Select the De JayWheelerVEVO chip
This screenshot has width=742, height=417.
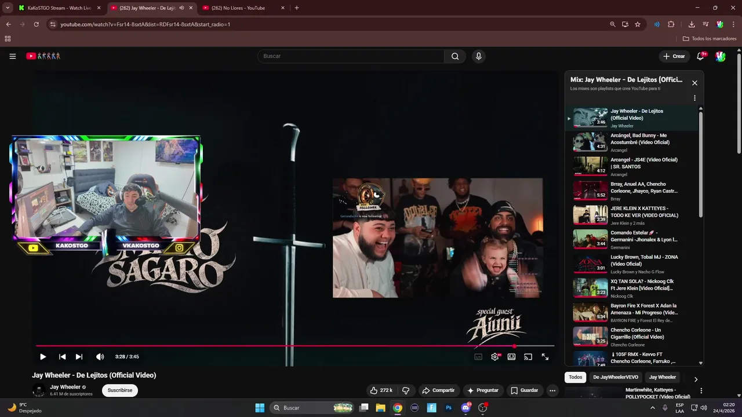[x=616, y=377]
